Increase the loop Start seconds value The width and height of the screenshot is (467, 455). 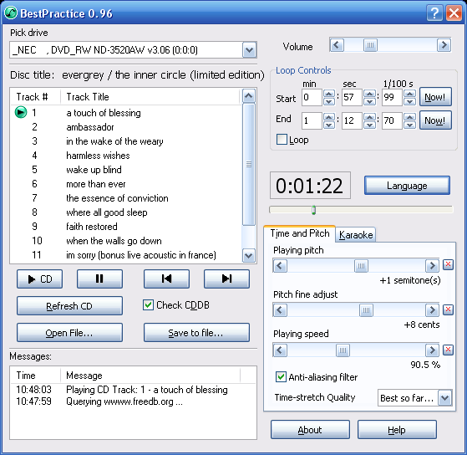[369, 94]
